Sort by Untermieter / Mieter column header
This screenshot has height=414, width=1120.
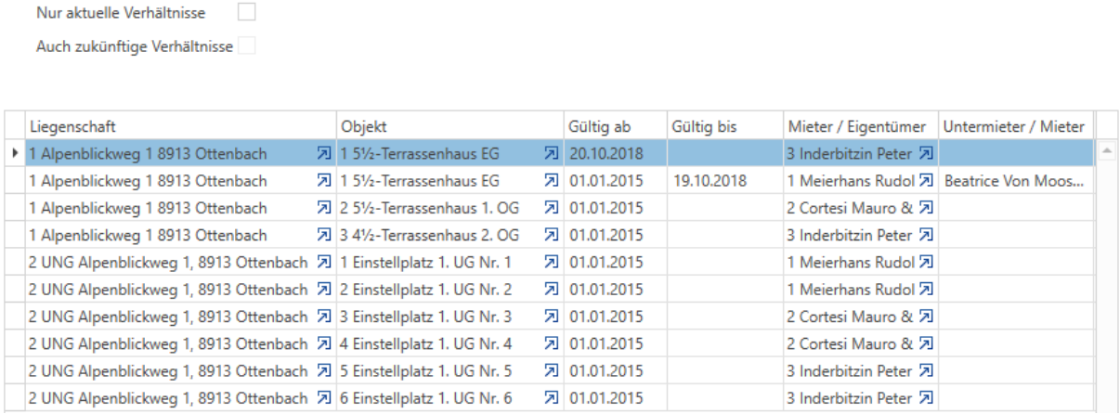1015,125
